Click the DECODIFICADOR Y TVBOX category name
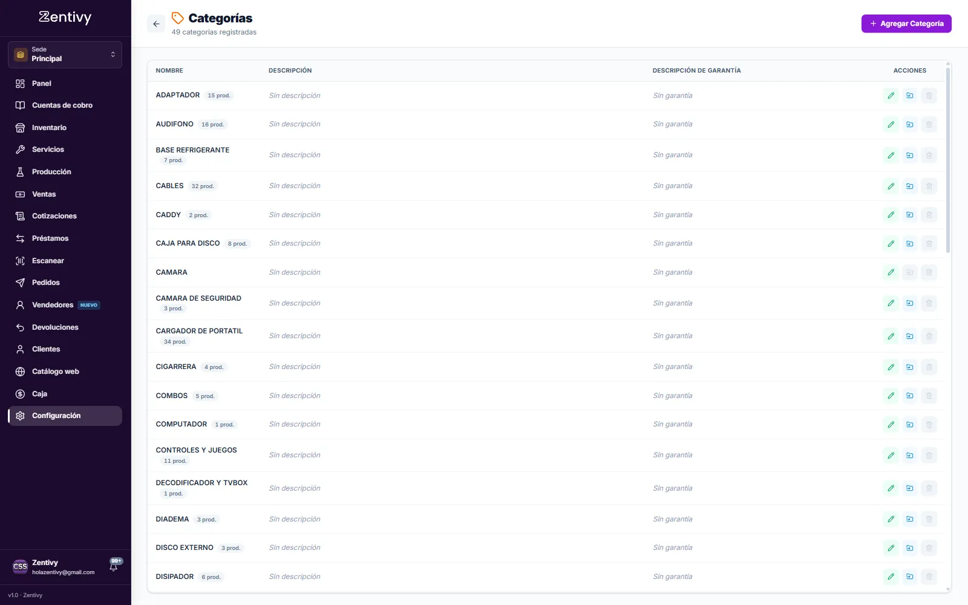968x605 pixels. [x=201, y=483]
